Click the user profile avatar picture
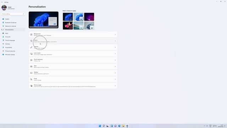 coord(4,8)
